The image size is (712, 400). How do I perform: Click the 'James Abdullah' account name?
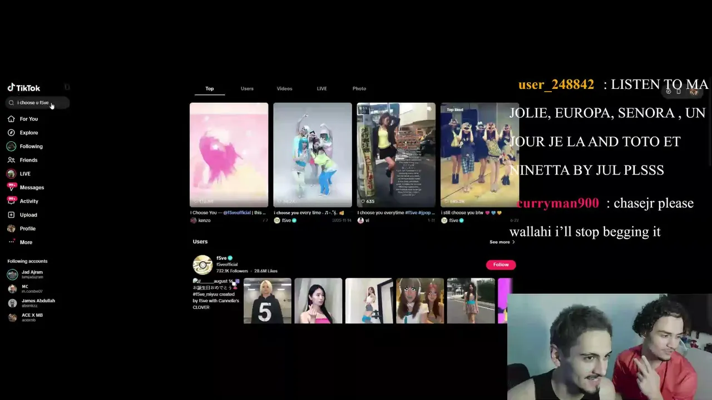(38, 301)
